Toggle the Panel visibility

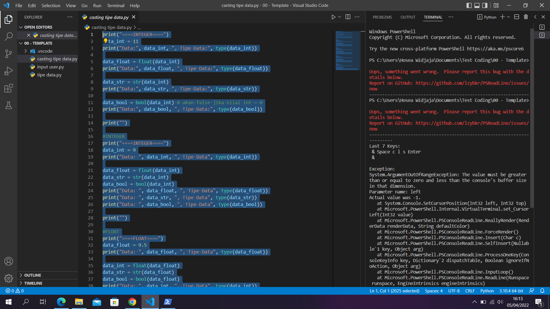point(477,5)
